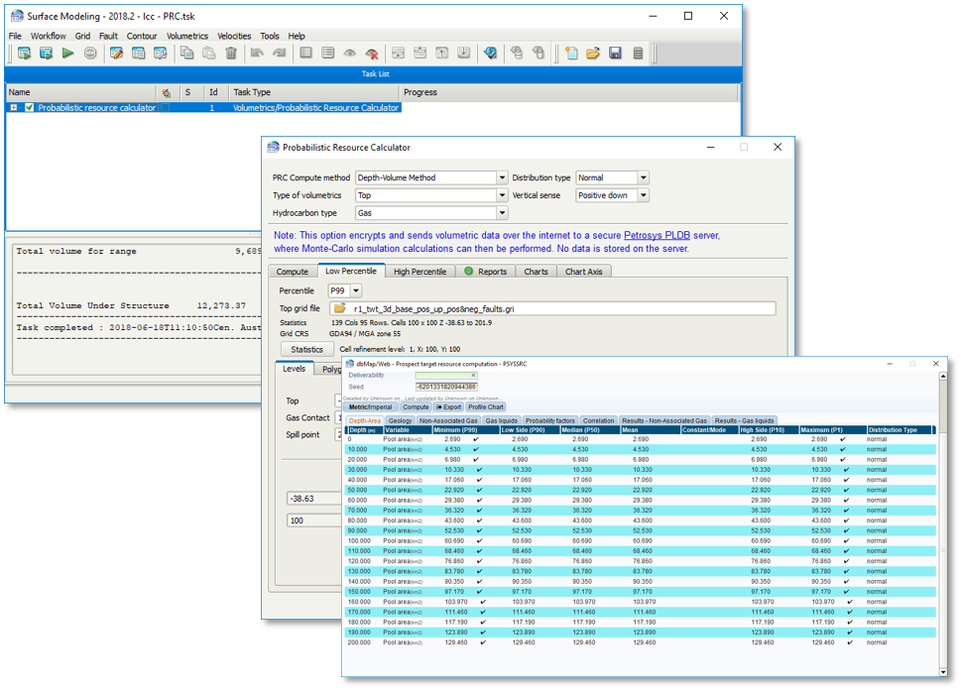Screen dimensions: 961x690
Task: Open the Volumetrics menu
Action: pos(187,36)
